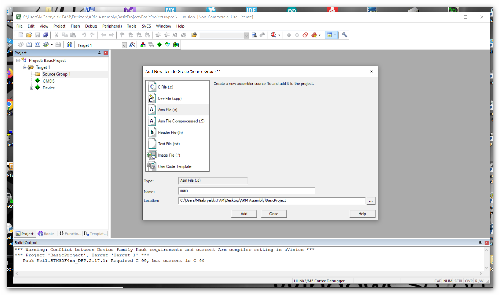Screen dimensions: 500x295
Task: Click the Add button in dialog
Action: (244, 214)
